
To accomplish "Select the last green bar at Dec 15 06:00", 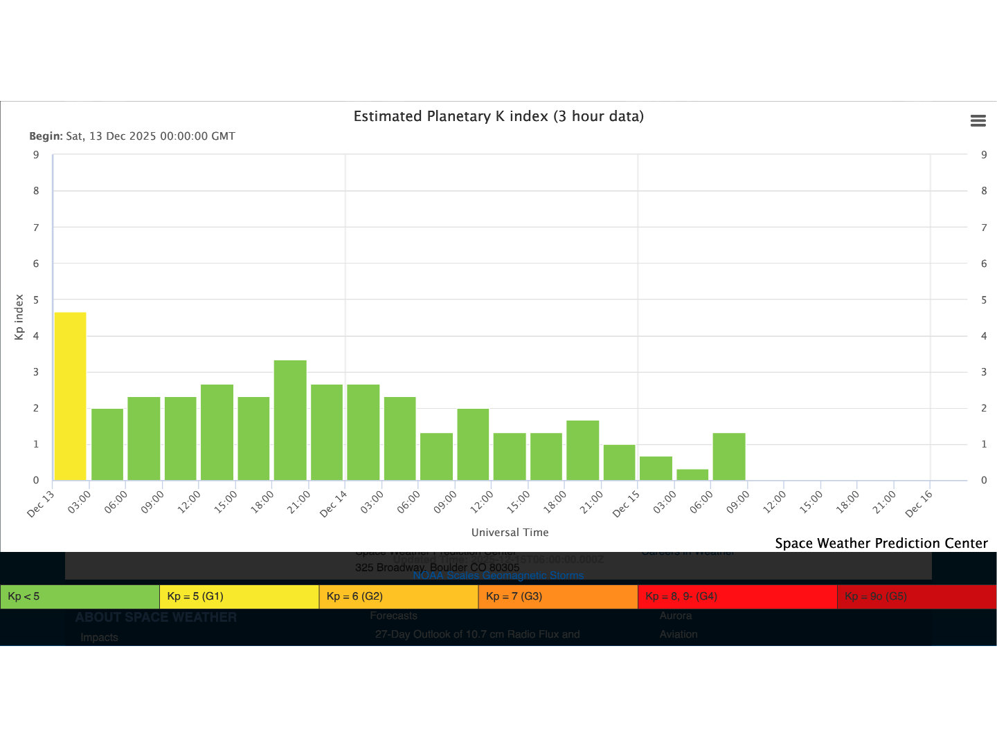I will point(729,456).
